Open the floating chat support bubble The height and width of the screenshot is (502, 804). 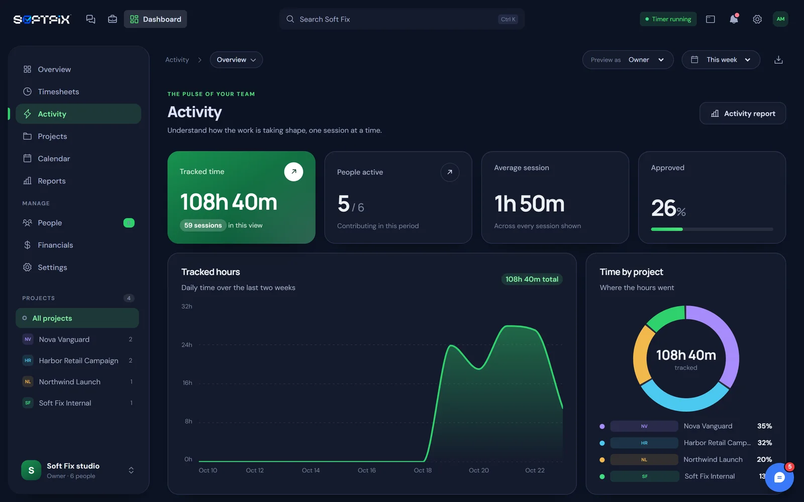(x=779, y=477)
